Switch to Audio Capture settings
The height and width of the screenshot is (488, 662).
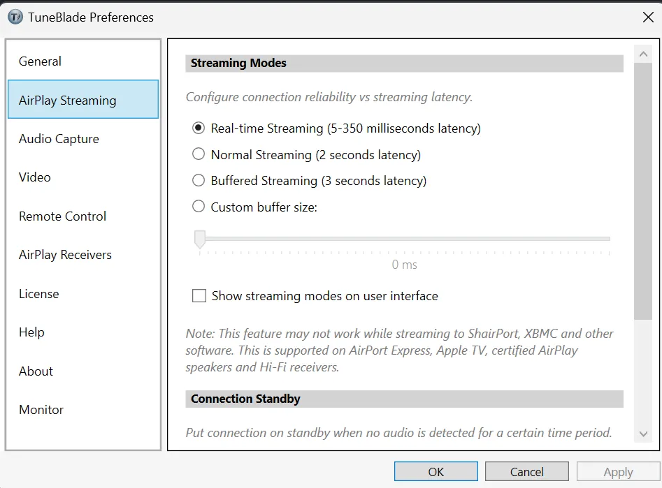coord(83,139)
